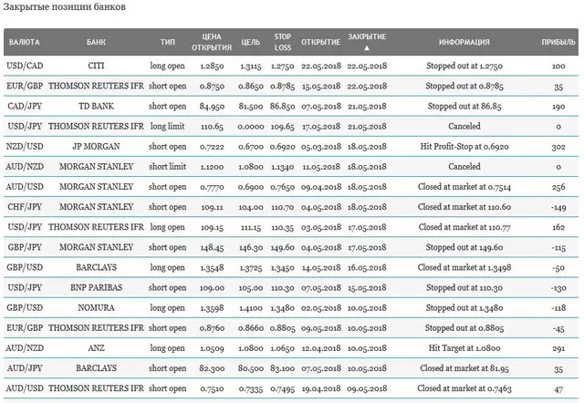Image resolution: width=584 pixels, height=403 pixels.
Task: Click the sort arrow under ЗАКРЫТИЕ
Action: 367,48
